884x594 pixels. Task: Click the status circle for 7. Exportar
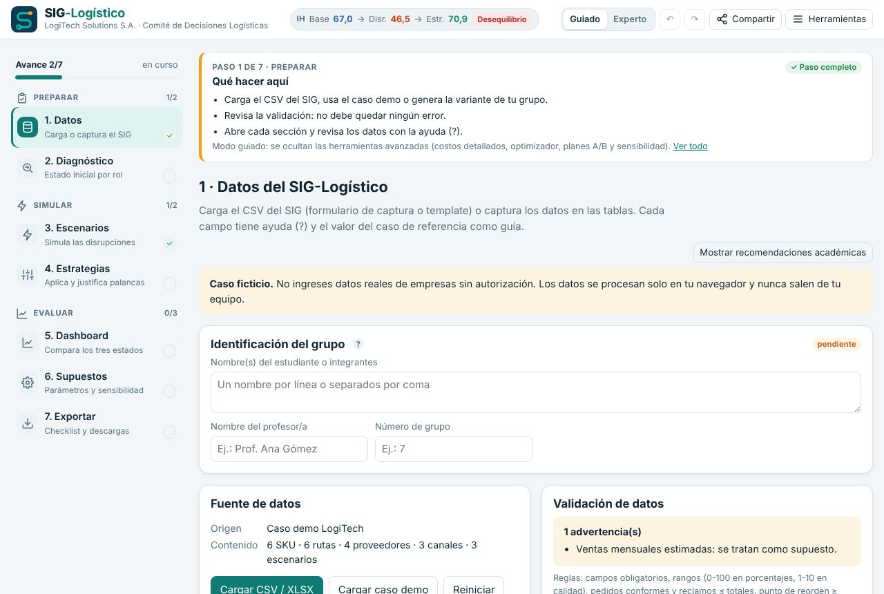[169, 432]
